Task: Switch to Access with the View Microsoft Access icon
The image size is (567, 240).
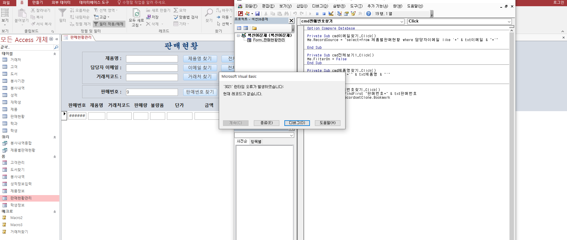Action: coord(241,14)
